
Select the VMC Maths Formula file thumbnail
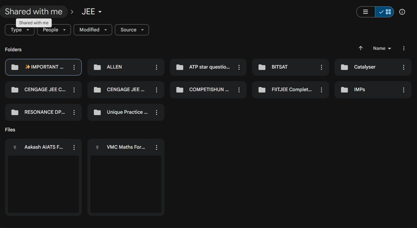coord(126,184)
